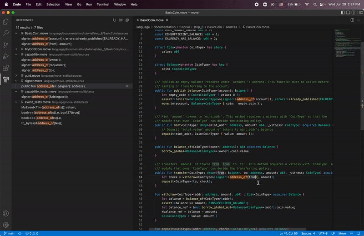Select the References view icon
Viewport: 364px width, 236px height.
click(x=6, y=79)
